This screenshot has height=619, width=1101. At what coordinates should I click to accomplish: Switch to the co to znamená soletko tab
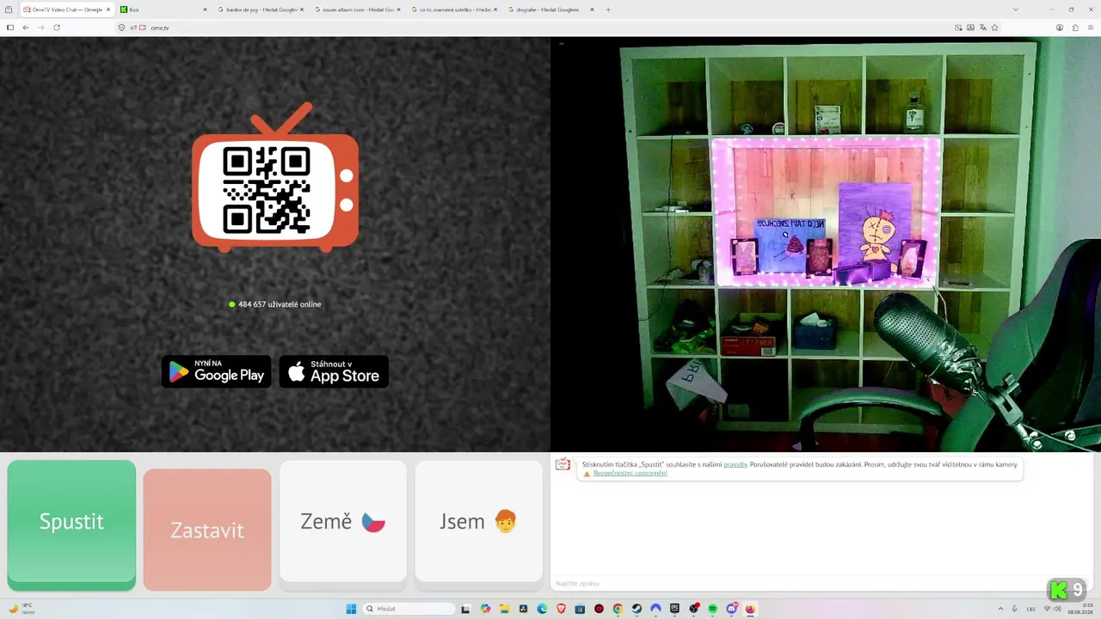(x=455, y=9)
